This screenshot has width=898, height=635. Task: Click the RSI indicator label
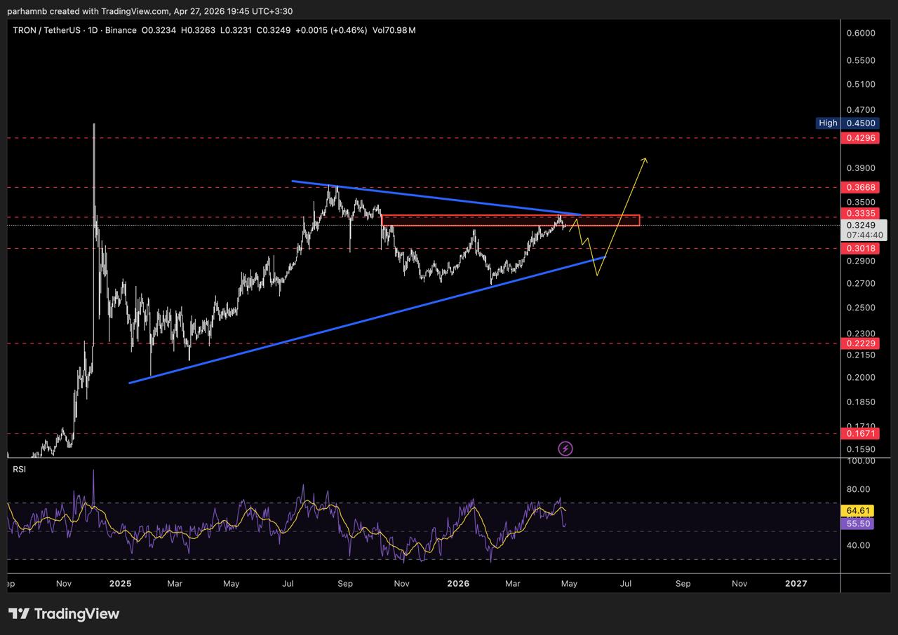pos(19,469)
